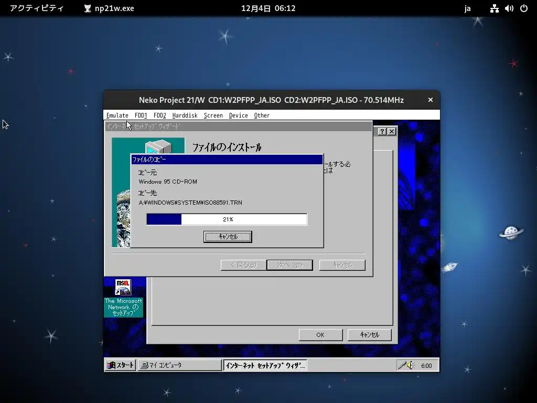Click the wizard's disabled キャンセル button
This screenshot has width=537, height=403.
(342, 265)
